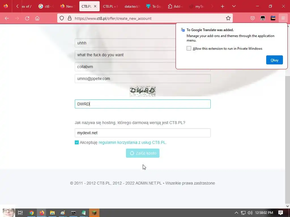Click Okay in the add-on popup
The height and width of the screenshot is (217, 290).
[x=274, y=60]
